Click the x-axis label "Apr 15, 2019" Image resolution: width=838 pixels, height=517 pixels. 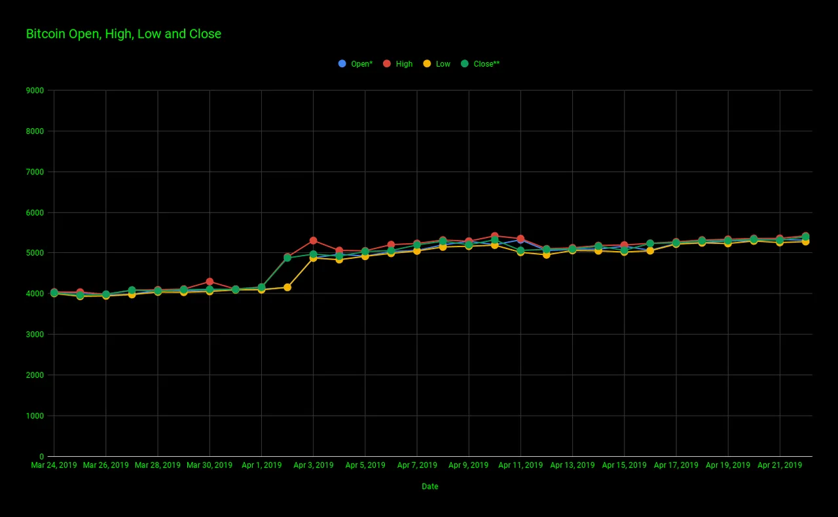pyautogui.click(x=624, y=465)
